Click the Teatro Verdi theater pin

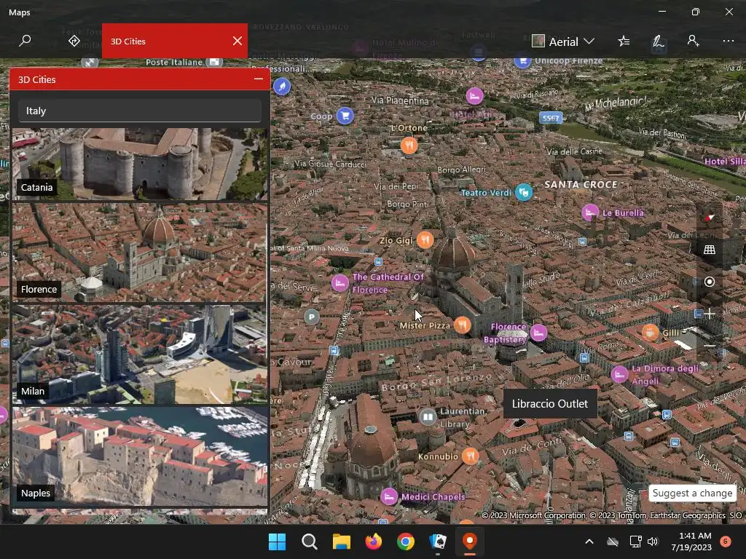coord(524,192)
